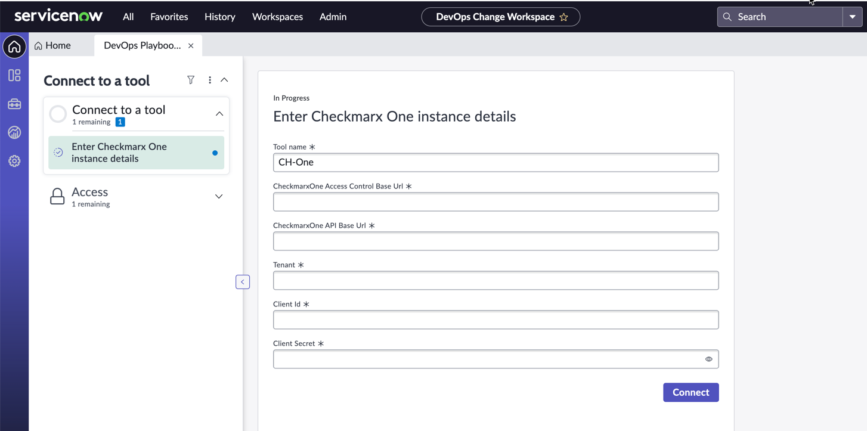
Task: Click the Connect button
Action: point(690,392)
